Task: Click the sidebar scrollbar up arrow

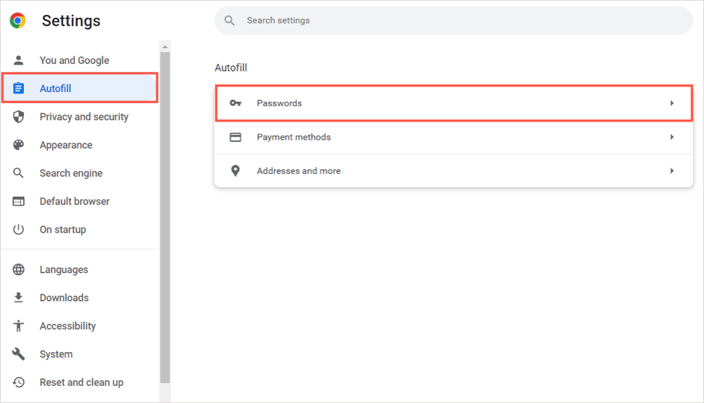Action: pyautogui.click(x=165, y=46)
